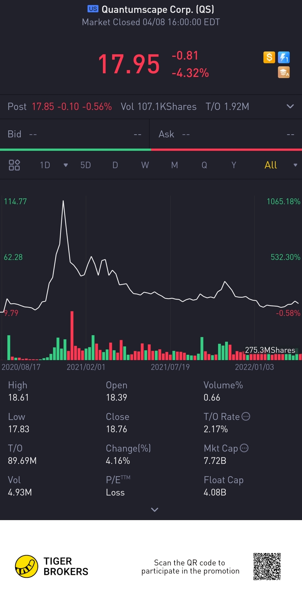Tap the Open 18.39 value

click(117, 397)
